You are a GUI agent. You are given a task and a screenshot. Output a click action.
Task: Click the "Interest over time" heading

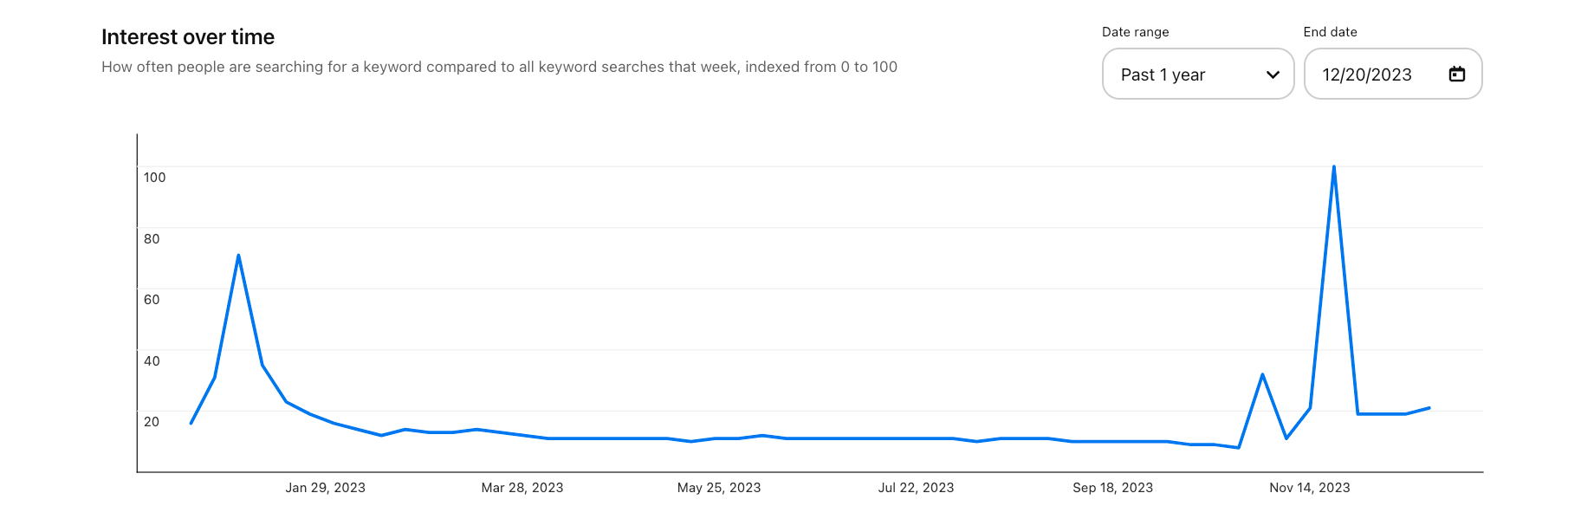[188, 37]
